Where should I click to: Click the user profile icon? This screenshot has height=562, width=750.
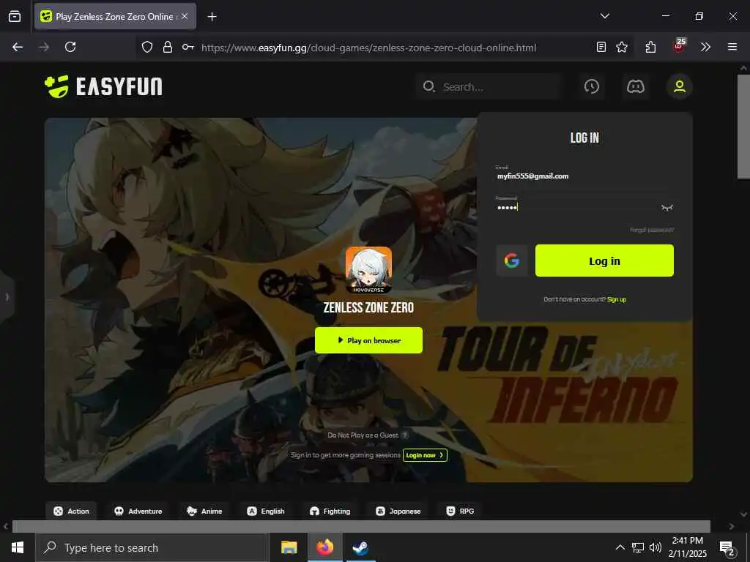click(680, 86)
